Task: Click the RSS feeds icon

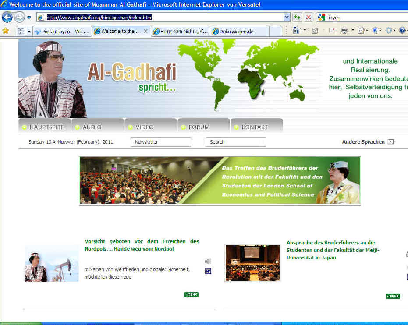Action: click(315, 31)
